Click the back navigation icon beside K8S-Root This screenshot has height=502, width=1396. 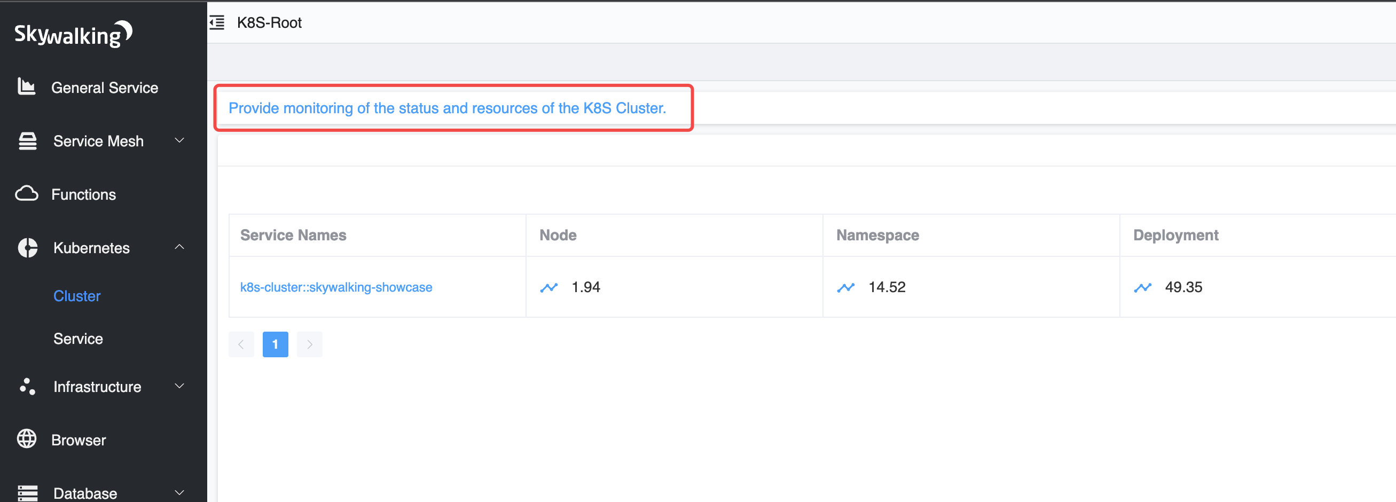tap(216, 23)
